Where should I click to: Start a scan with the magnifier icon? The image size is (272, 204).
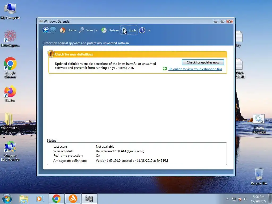click(82, 30)
